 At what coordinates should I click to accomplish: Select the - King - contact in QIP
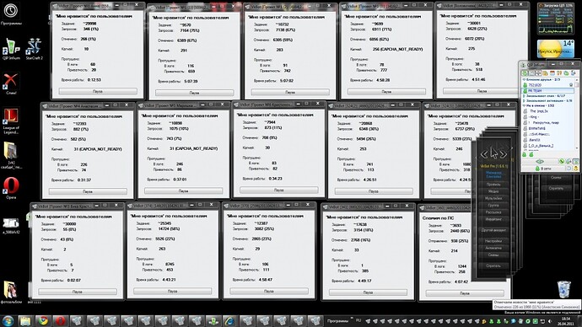[x=534, y=117]
